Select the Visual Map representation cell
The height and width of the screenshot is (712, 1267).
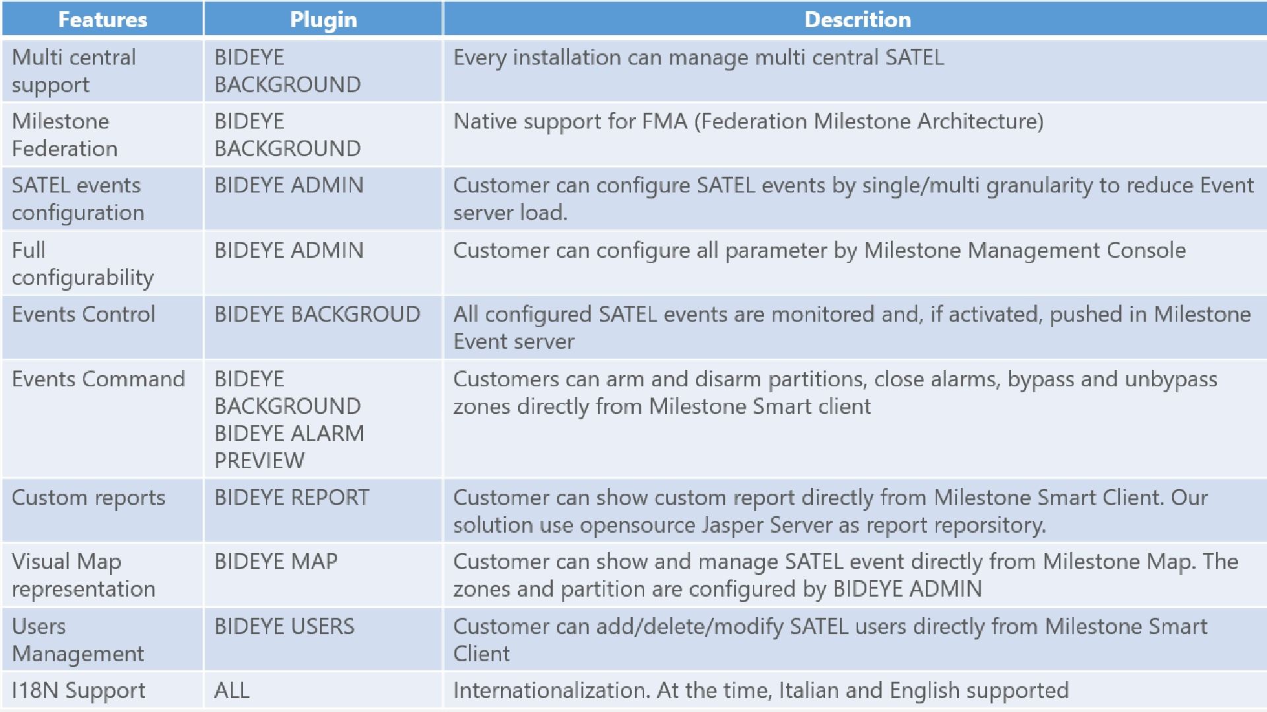pyautogui.click(x=102, y=575)
